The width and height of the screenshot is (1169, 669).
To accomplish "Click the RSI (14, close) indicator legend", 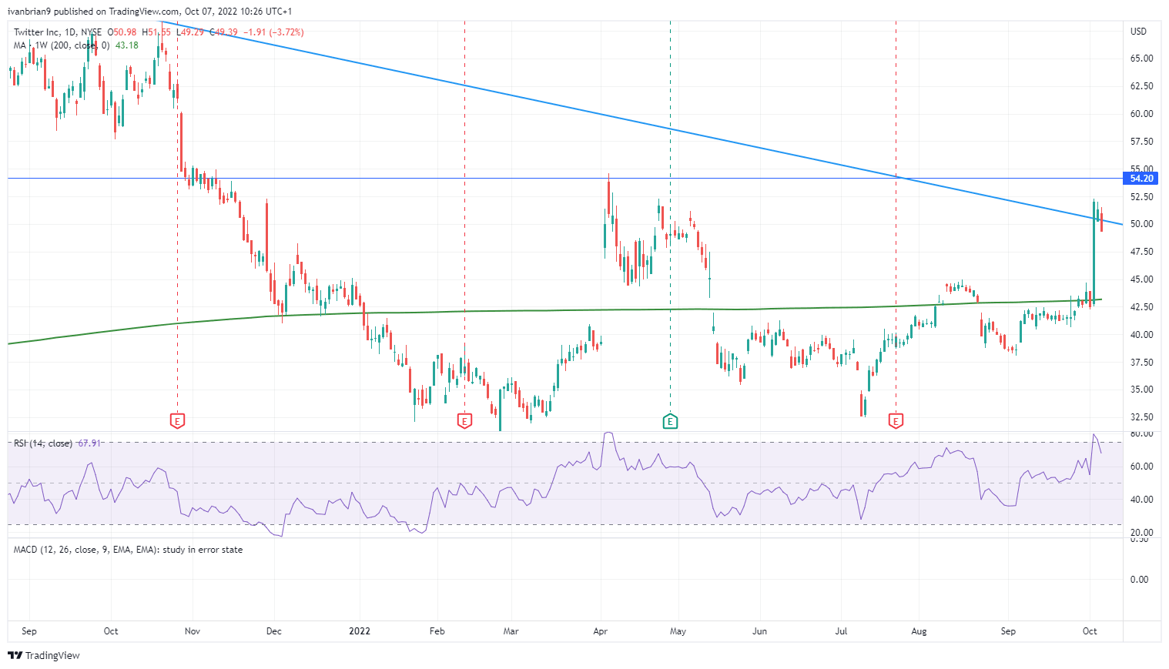I will point(43,443).
